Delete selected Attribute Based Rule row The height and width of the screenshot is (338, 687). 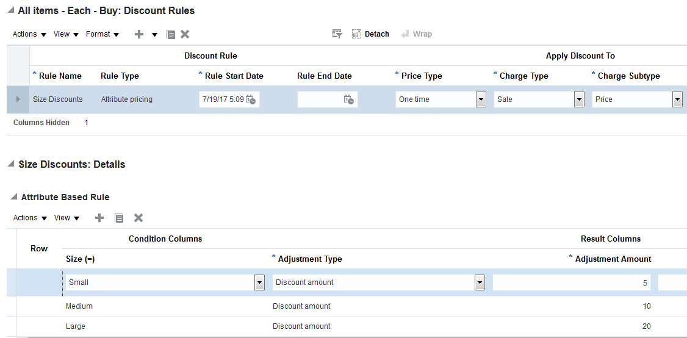tap(138, 218)
